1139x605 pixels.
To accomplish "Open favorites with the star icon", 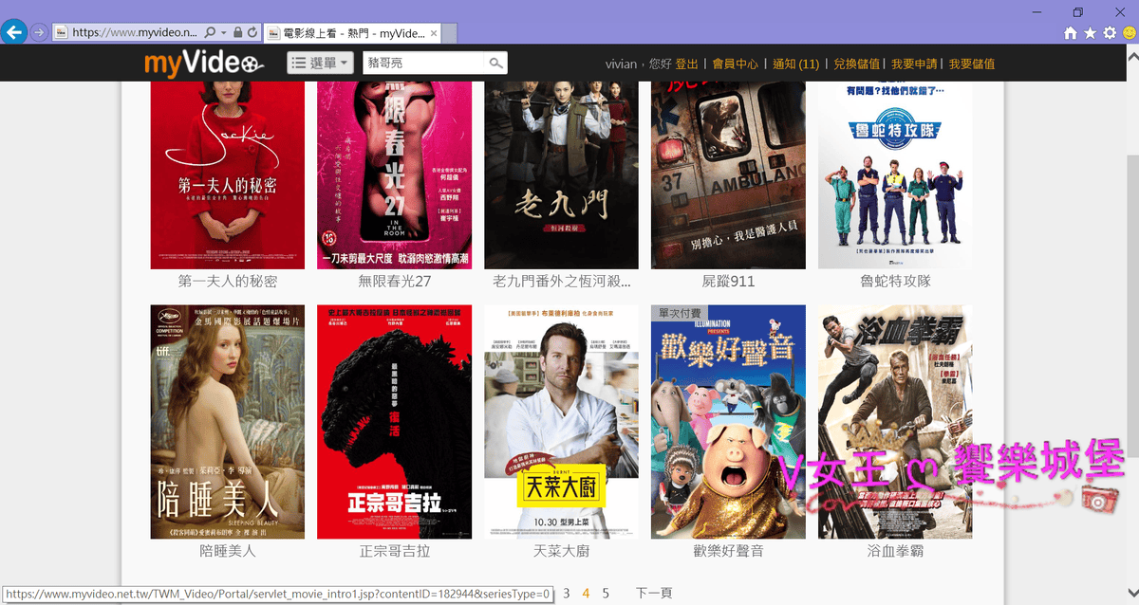I will click(x=1090, y=33).
